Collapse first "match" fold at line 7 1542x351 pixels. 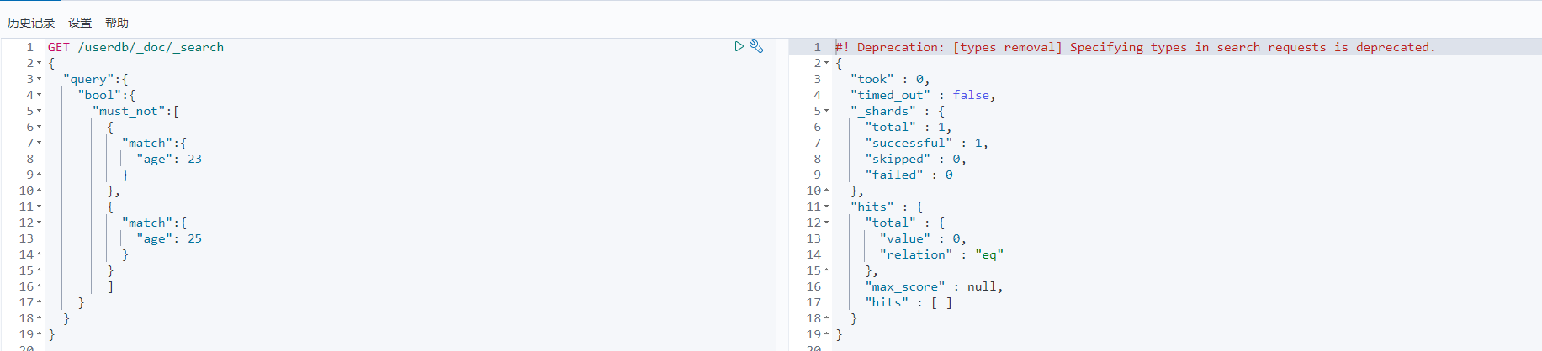[39, 143]
